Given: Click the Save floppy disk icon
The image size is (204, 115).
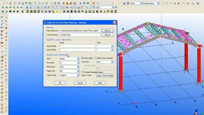Looking at the screenshot, I should click(x=10, y=3).
